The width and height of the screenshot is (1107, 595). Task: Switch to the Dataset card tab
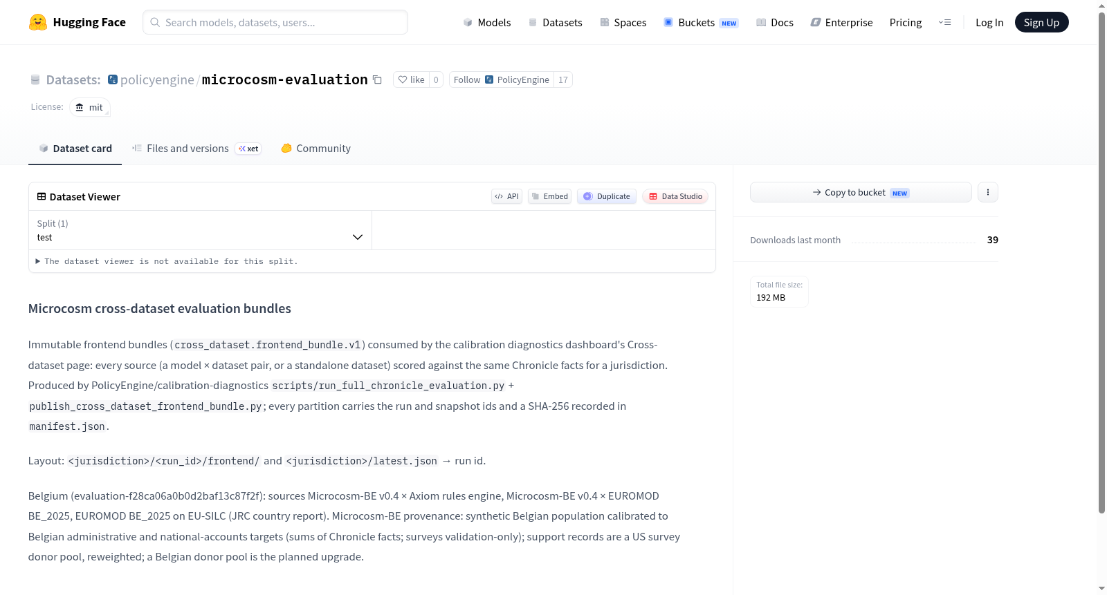tap(75, 149)
